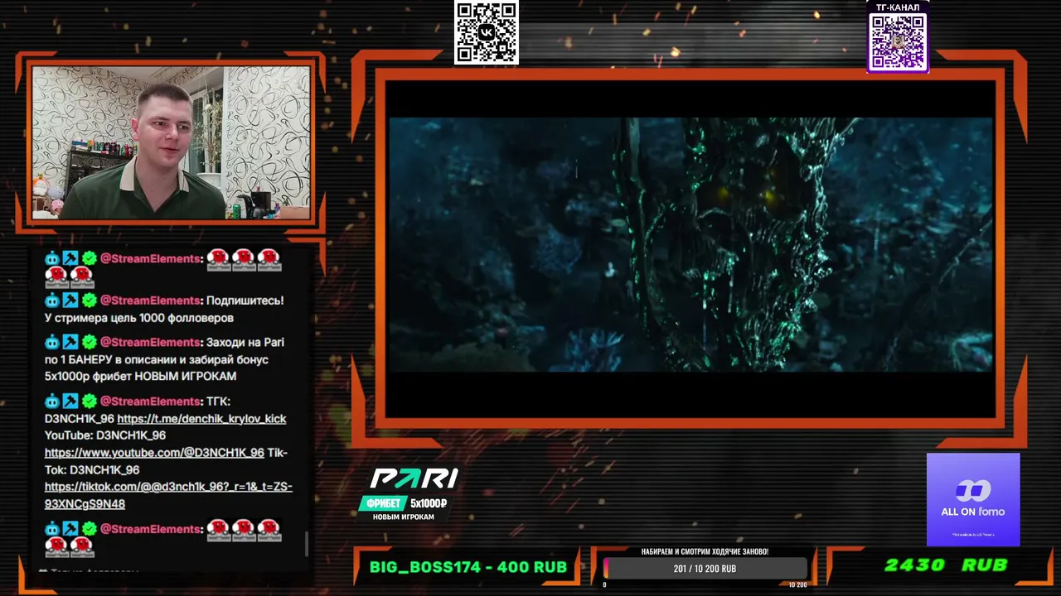Click the word 'Подпишитесь!' in chat

coord(245,300)
